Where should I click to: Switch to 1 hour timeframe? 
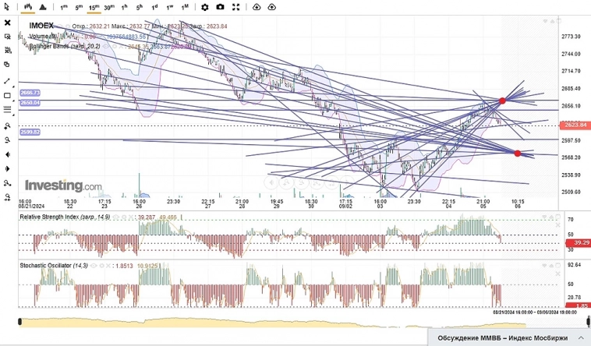(x=124, y=7)
